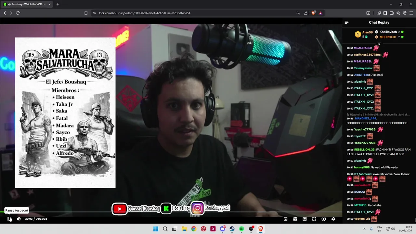Open the browser tab search button
The image size is (416, 234).
click(x=368, y=13)
